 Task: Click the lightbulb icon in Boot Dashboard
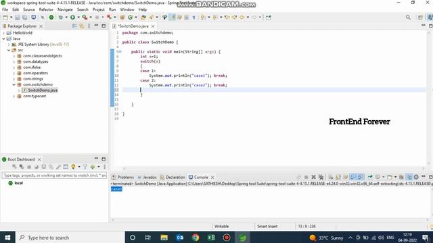(x=73, y=167)
